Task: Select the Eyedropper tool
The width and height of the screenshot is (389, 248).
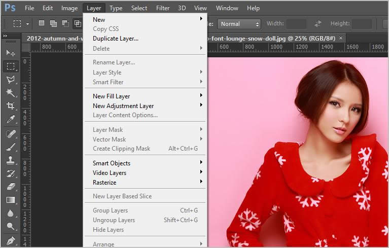Action: (10, 120)
